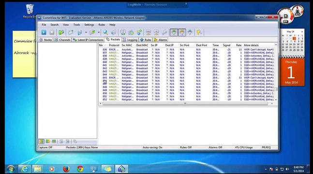Click next month arrow on calendar gadget

point(302,31)
